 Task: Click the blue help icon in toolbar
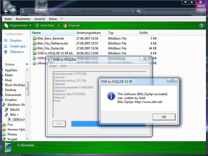click(x=201, y=25)
